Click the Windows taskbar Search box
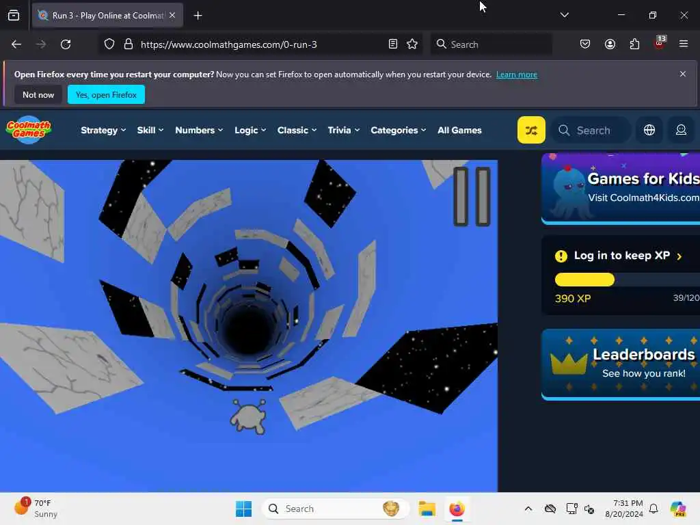700x525 pixels. (x=335, y=509)
